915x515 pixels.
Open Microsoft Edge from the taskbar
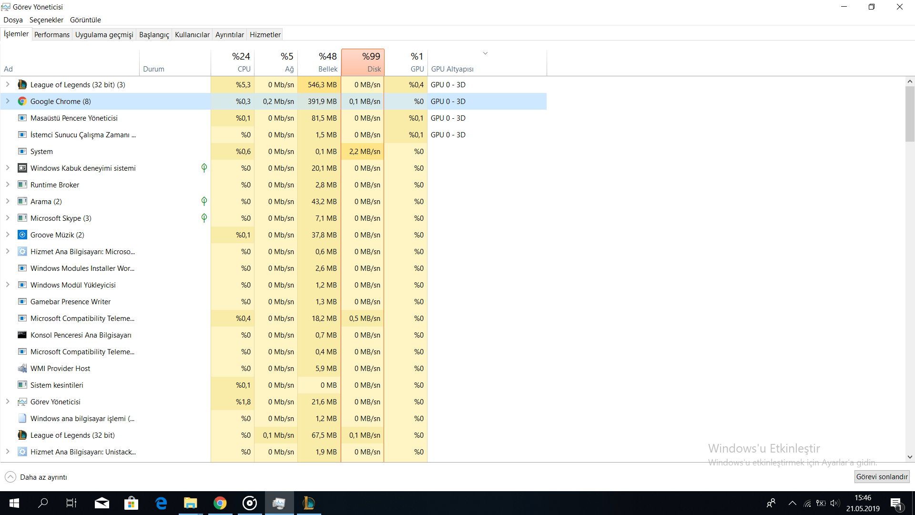click(161, 503)
